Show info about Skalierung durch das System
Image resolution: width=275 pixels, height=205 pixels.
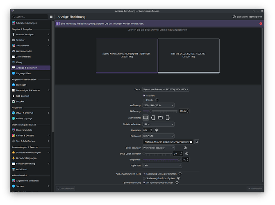[179, 178]
